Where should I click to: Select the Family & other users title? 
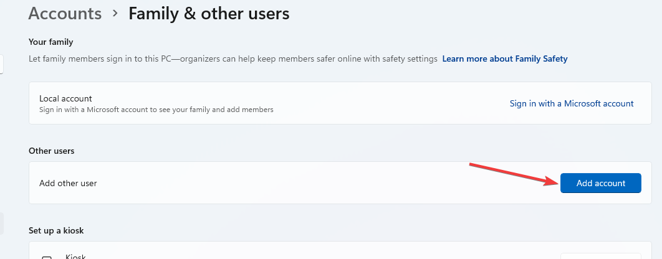(x=209, y=14)
